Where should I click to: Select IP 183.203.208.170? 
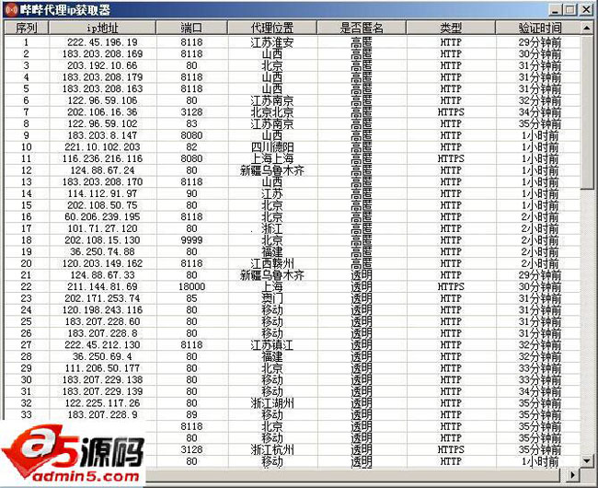(x=102, y=181)
